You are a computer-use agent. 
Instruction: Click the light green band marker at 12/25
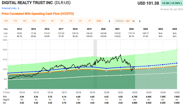click(177, 49)
